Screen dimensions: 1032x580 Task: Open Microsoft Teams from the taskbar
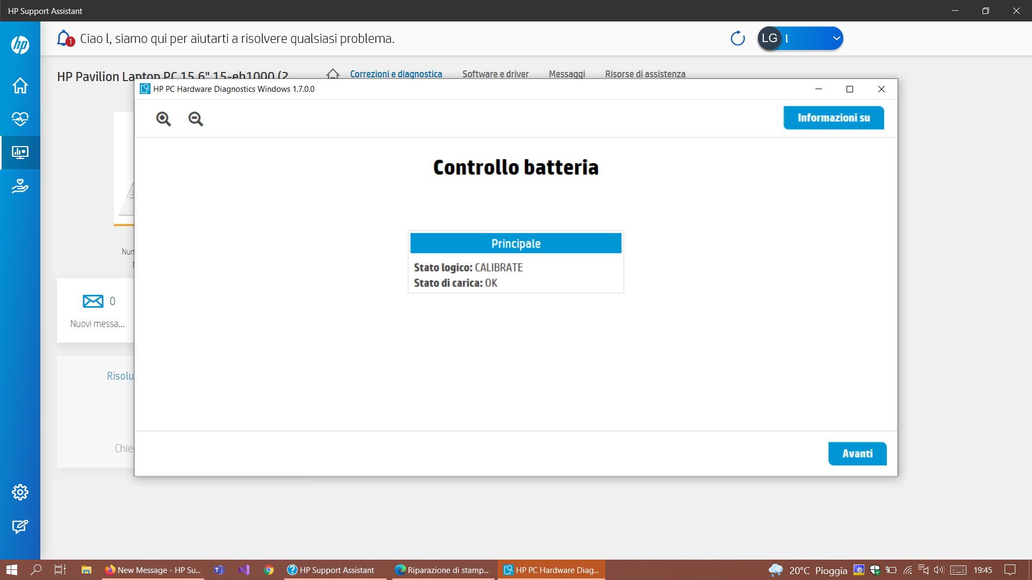[219, 570]
